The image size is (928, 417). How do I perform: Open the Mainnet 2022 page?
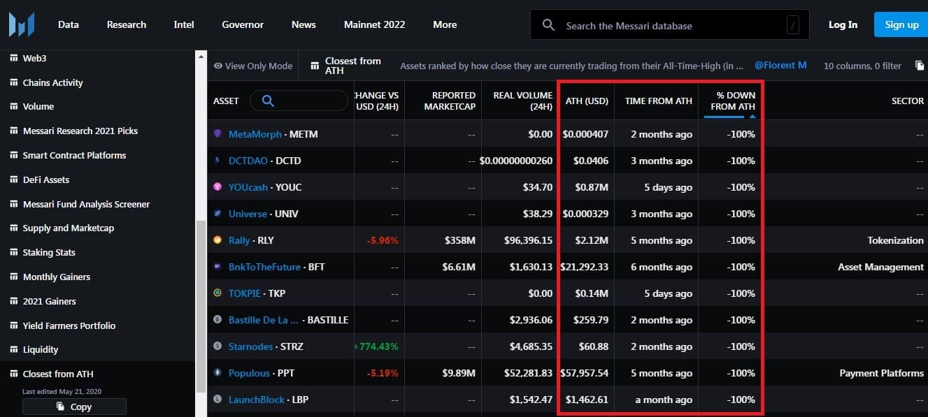(x=374, y=24)
